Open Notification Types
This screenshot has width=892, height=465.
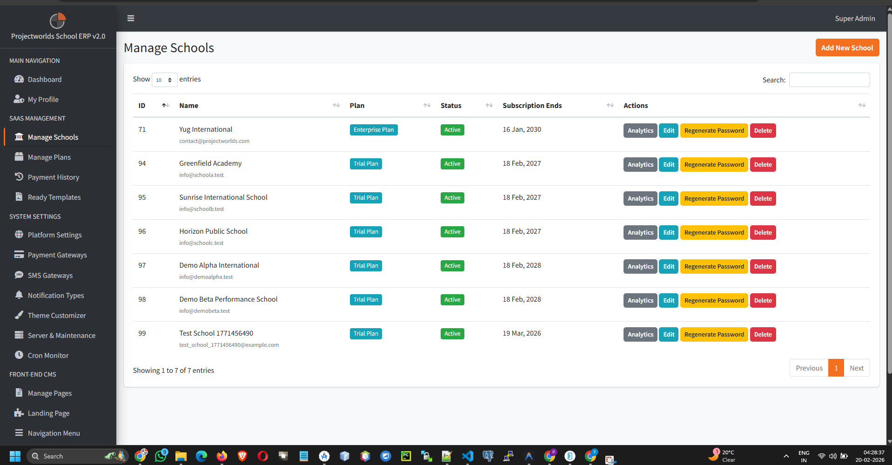coord(55,295)
